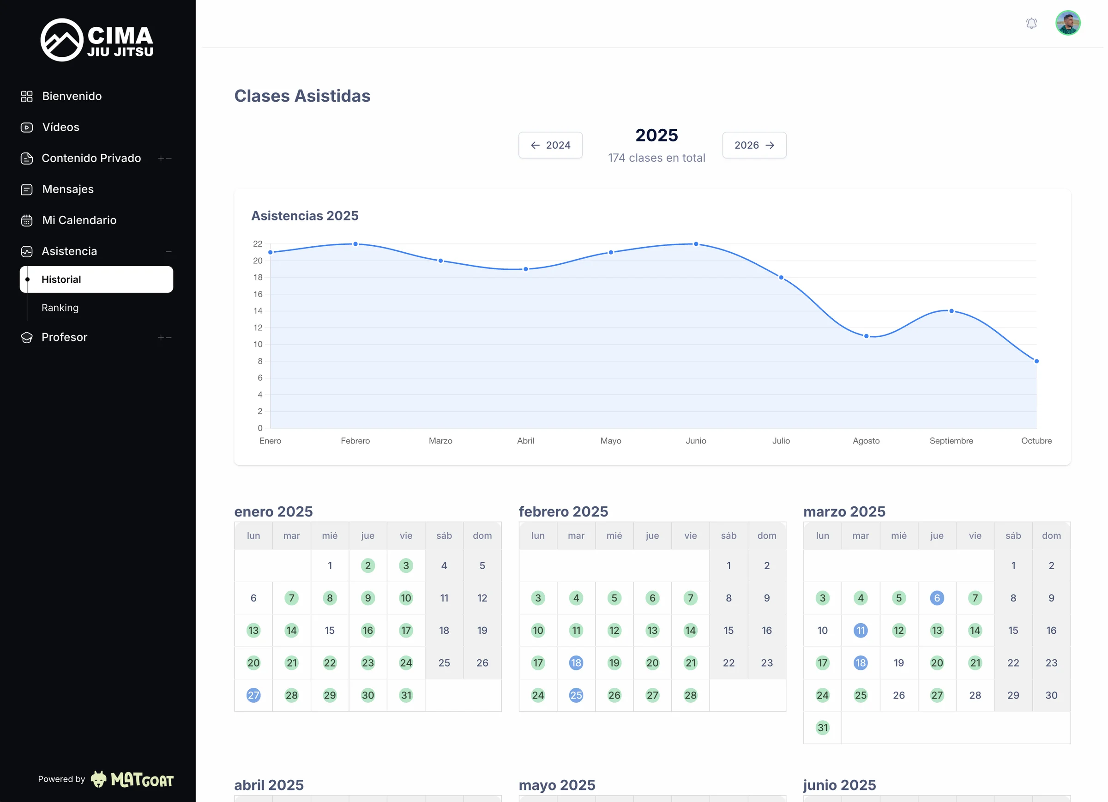Click the Mi Calendario calendar icon
1108x802 pixels.
click(x=27, y=220)
